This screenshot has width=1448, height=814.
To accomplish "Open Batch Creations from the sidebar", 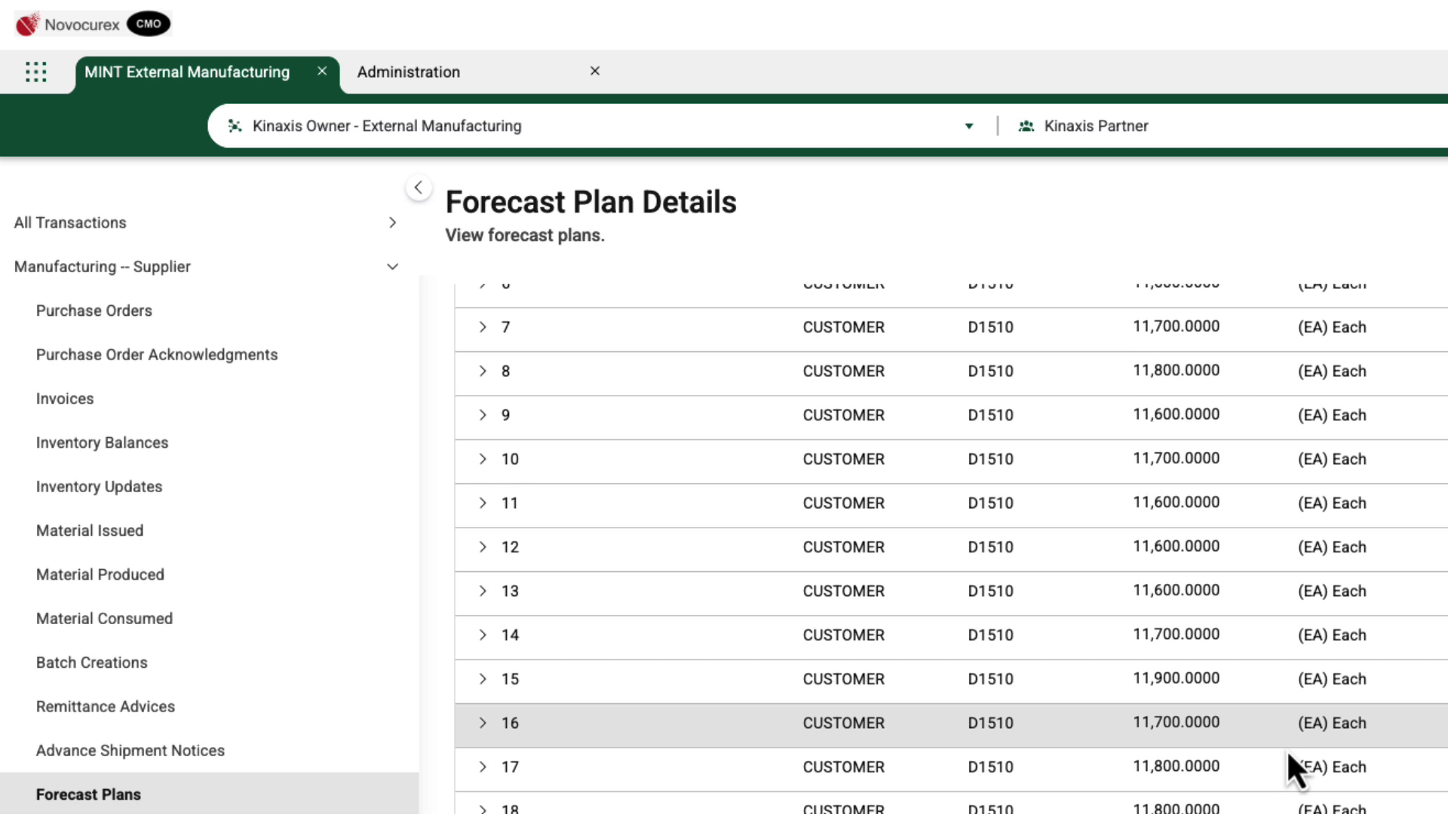I will click(91, 663).
